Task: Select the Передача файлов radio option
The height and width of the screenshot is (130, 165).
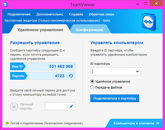Action: pyautogui.click(x=92, y=87)
